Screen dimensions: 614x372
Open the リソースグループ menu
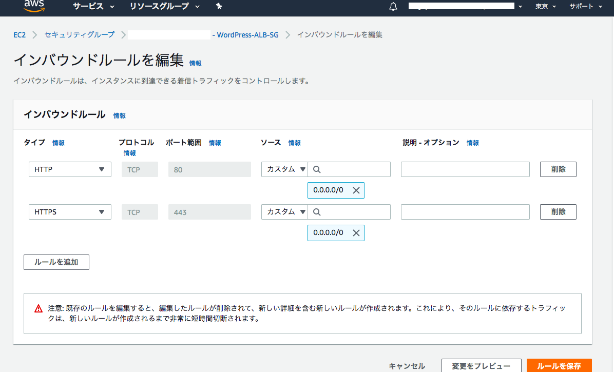click(x=164, y=6)
